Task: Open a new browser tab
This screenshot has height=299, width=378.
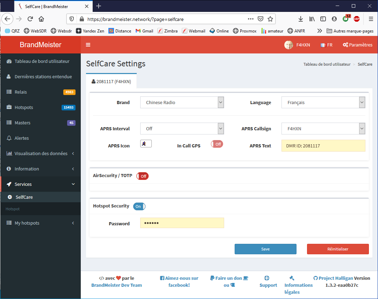Action: [x=99, y=6]
